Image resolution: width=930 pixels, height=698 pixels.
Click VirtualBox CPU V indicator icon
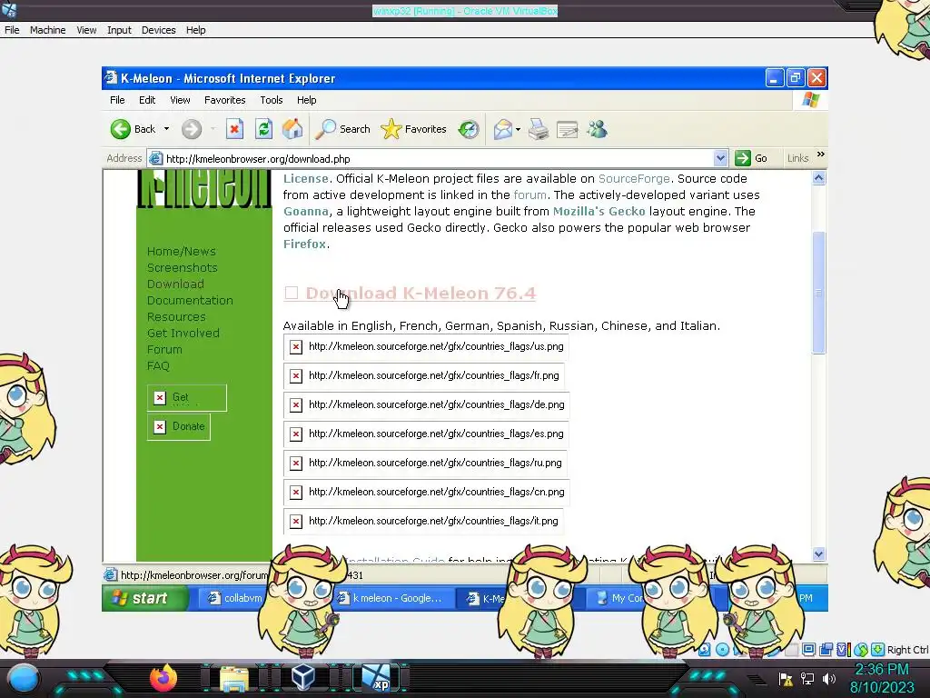click(x=843, y=649)
